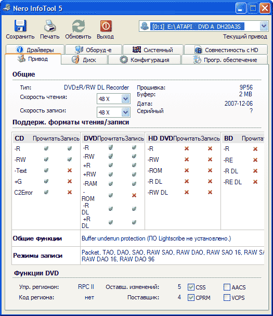Click the Код региона value нет
Screen dimensions: 273x316
pyautogui.click(x=89, y=297)
